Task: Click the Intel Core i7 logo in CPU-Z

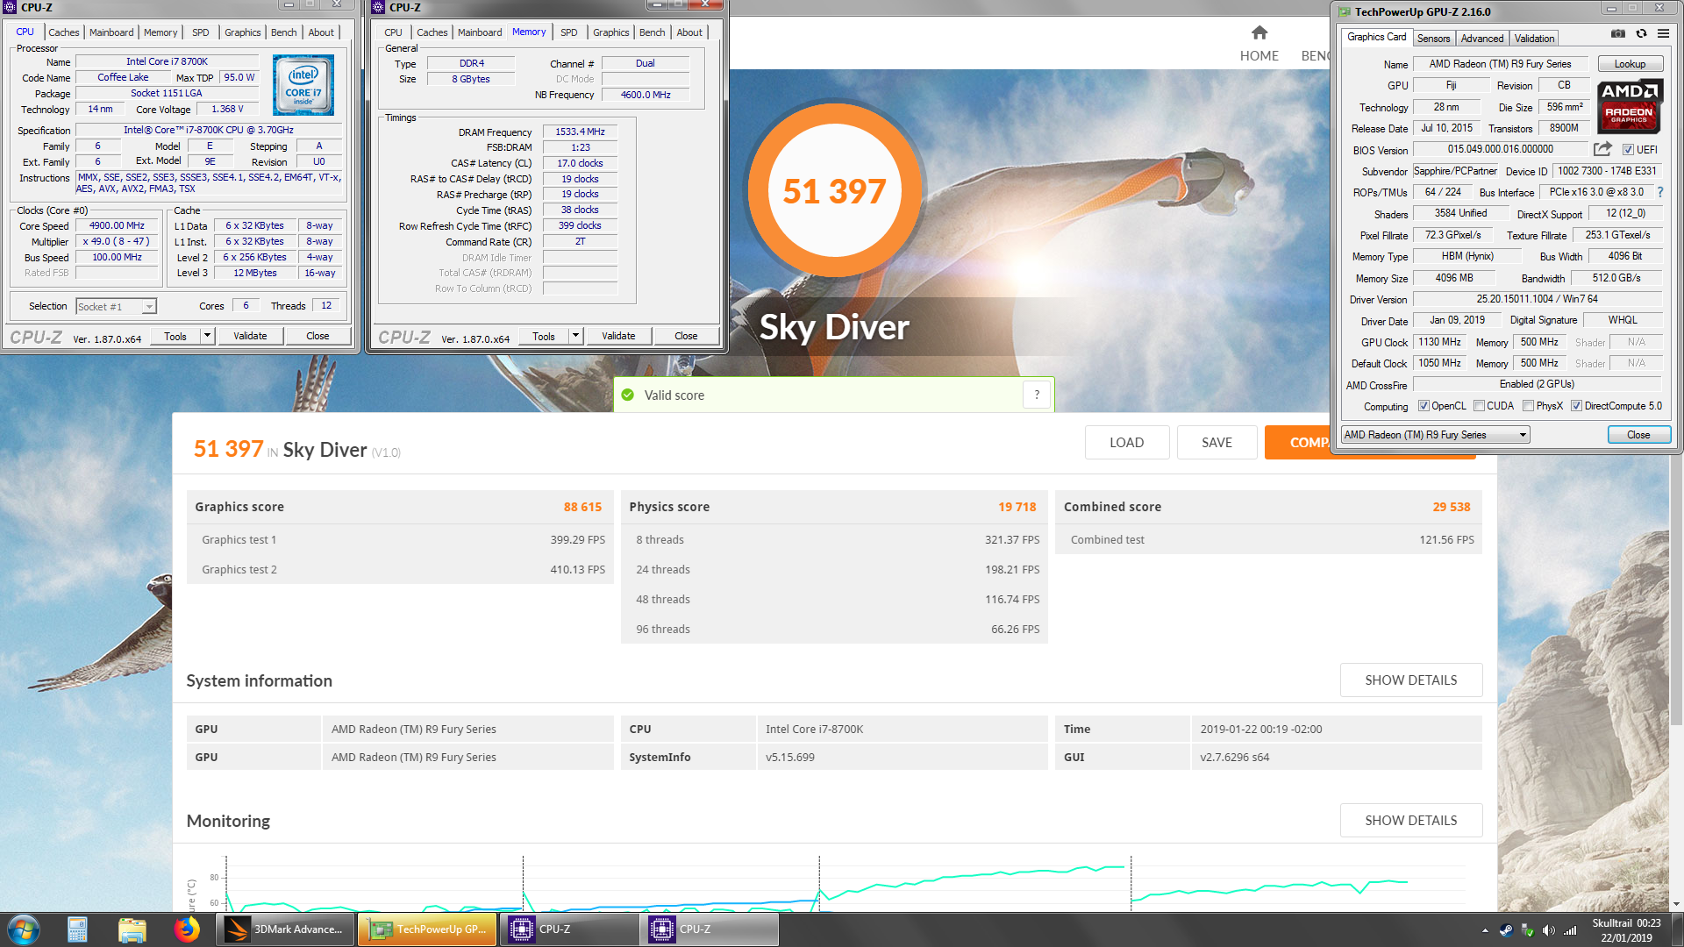Action: pos(303,85)
